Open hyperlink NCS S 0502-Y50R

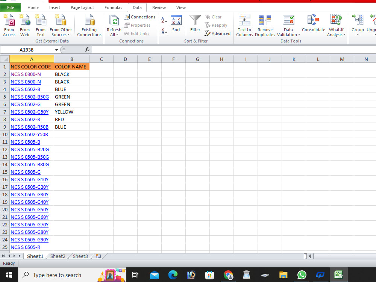29,135
